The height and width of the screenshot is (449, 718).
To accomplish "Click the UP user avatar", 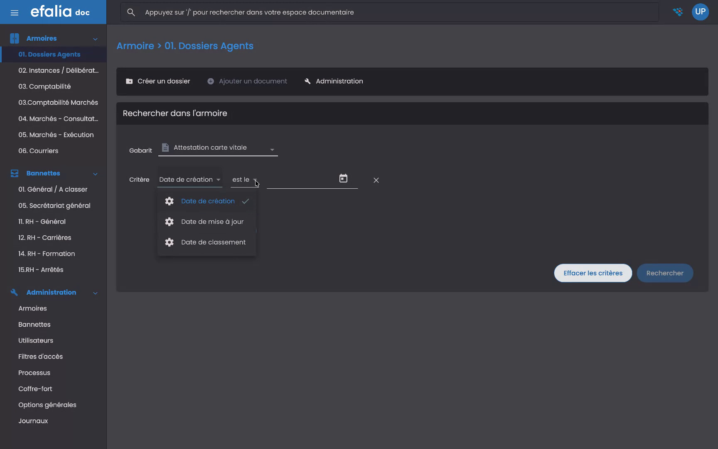I will click(701, 12).
